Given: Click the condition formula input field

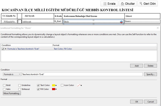Looking at the screenshot, I should [82, 74].
